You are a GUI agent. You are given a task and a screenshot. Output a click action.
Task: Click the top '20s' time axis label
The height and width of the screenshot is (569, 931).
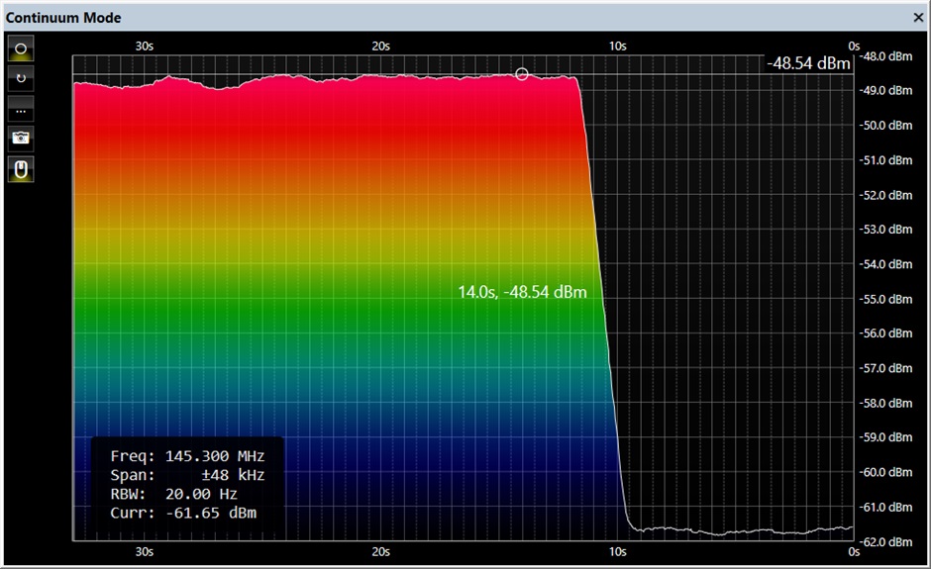click(381, 46)
